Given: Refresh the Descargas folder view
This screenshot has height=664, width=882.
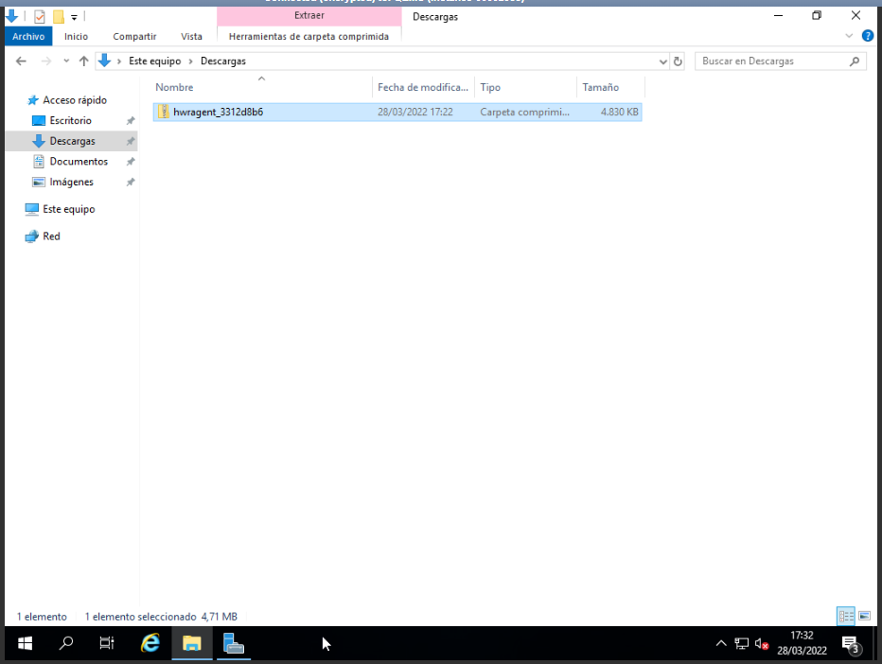Looking at the screenshot, I should (x=678, y=61).
